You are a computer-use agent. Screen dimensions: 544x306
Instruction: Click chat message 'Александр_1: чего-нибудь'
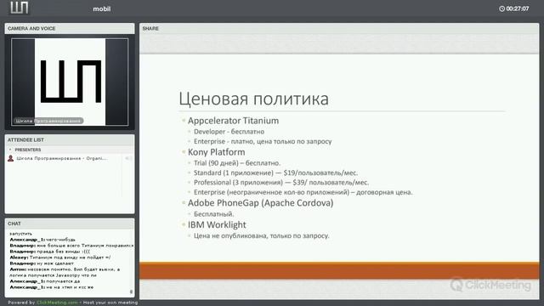tap(42, 240)
